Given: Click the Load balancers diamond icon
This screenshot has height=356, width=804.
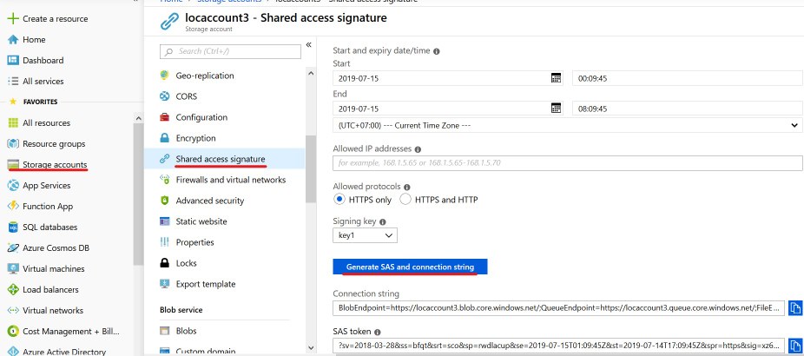Looking at the screenshot, I should [13, 289].
